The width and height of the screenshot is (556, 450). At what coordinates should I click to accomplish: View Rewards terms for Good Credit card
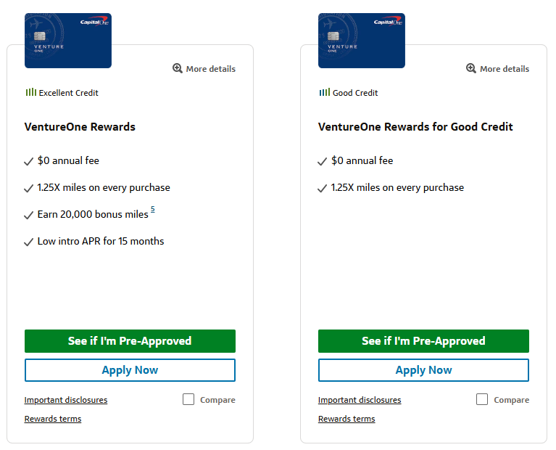click(x=347, y=419)
